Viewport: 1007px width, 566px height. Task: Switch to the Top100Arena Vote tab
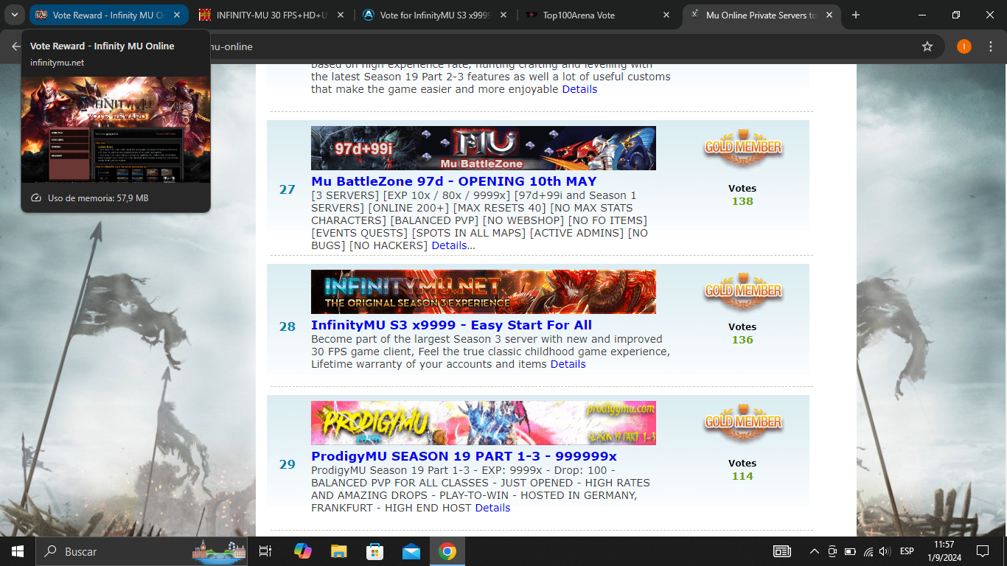point(596,15)
